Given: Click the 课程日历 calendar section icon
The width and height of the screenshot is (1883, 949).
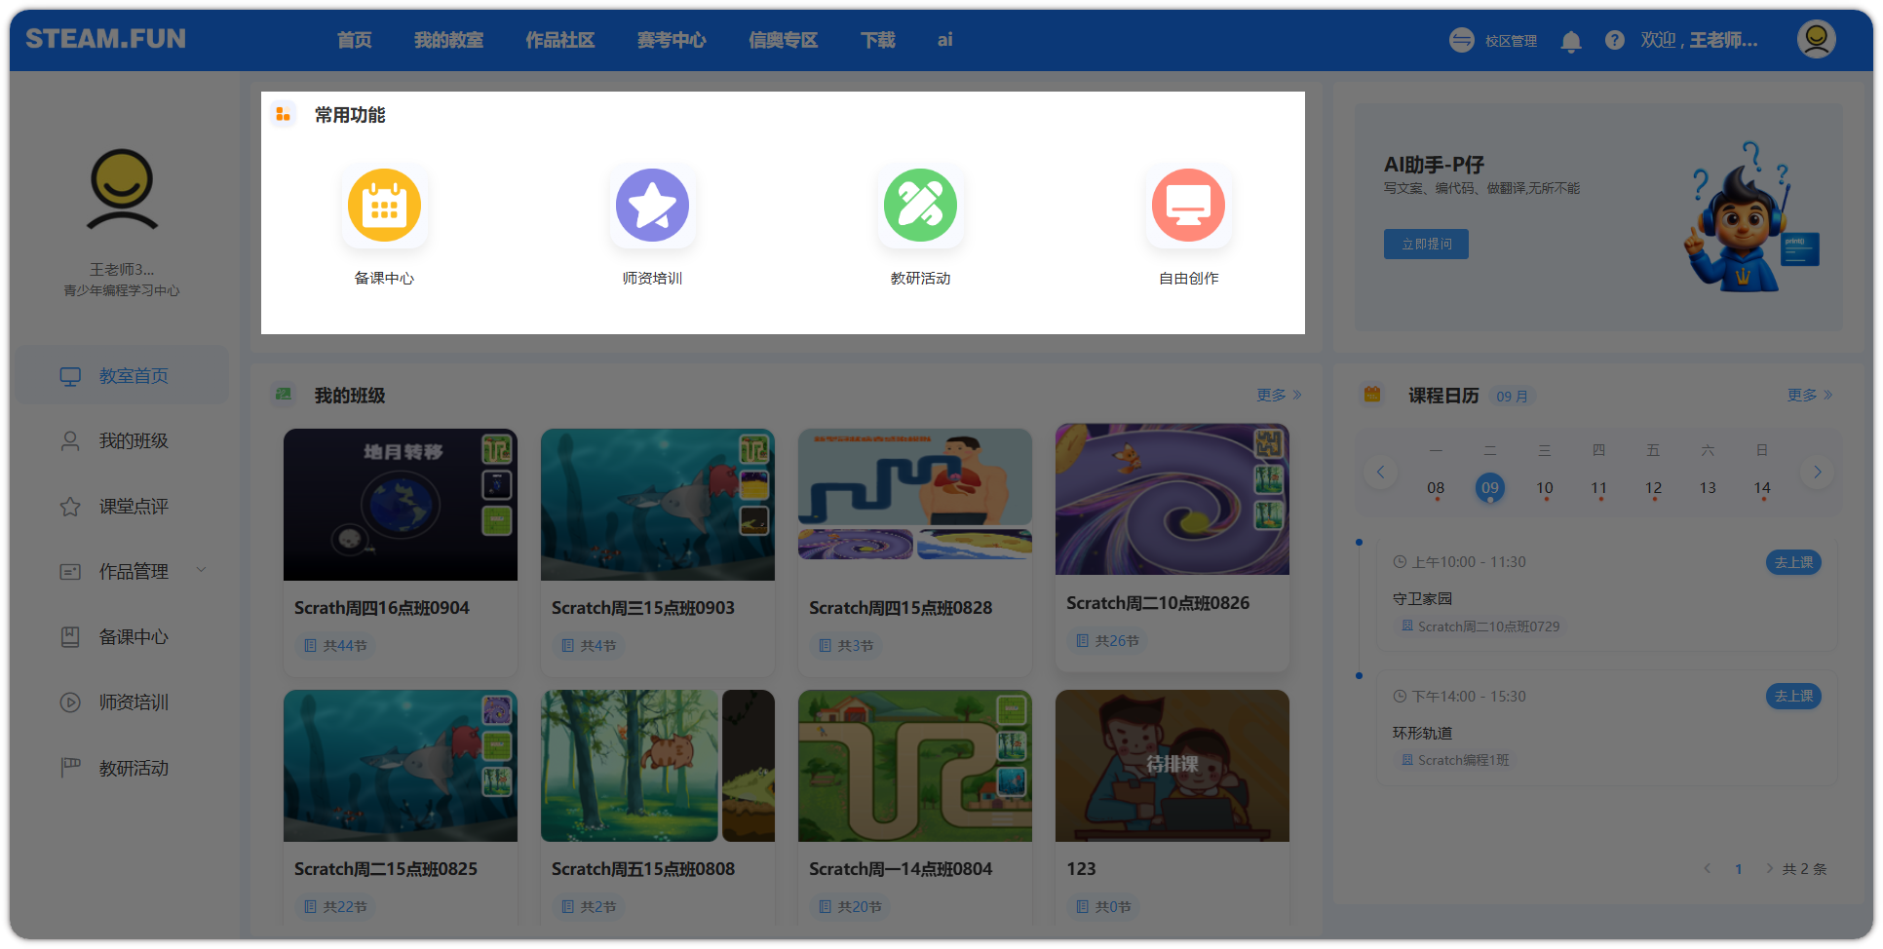Looking at the screenshot, I should tap(1372, 395).
